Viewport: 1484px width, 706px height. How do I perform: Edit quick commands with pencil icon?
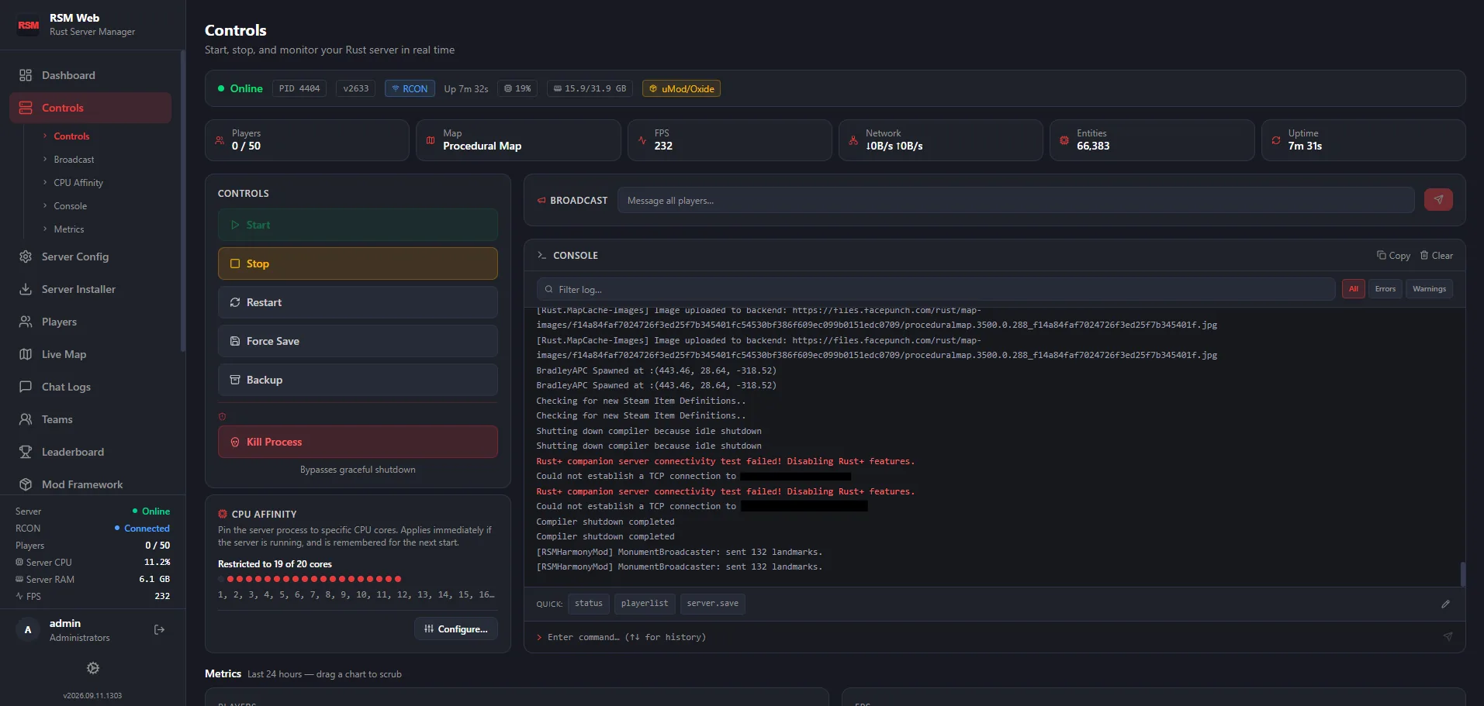(x=1445, y=604)
